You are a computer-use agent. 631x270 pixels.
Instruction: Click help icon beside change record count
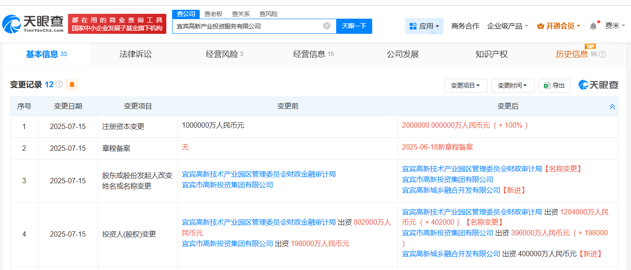coord(59,85)
